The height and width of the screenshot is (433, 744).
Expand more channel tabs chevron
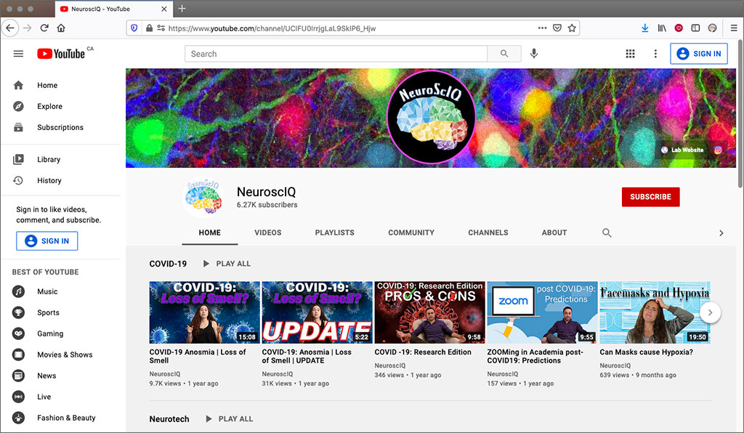coord(721,233)
